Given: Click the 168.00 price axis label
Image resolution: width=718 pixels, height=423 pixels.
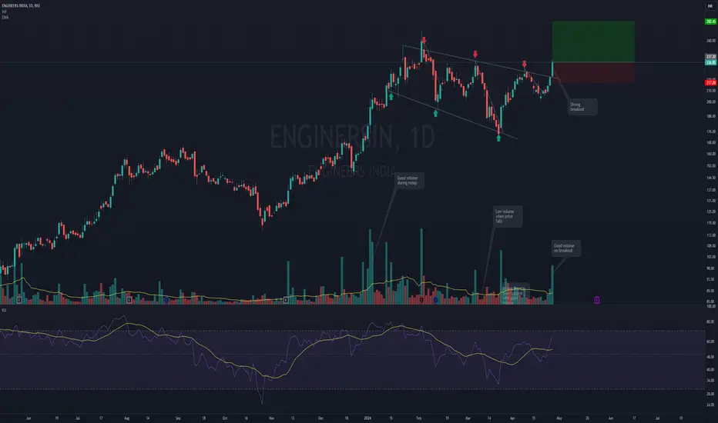Looking at the screenshot, I should point(710,142).
